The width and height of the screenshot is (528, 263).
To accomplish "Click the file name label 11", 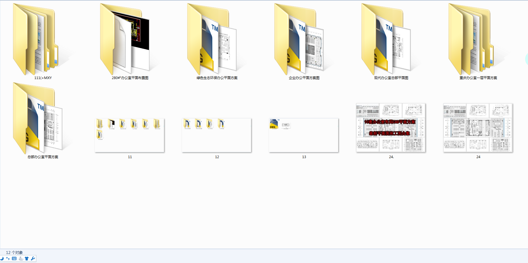I will [x=130, y=157].
